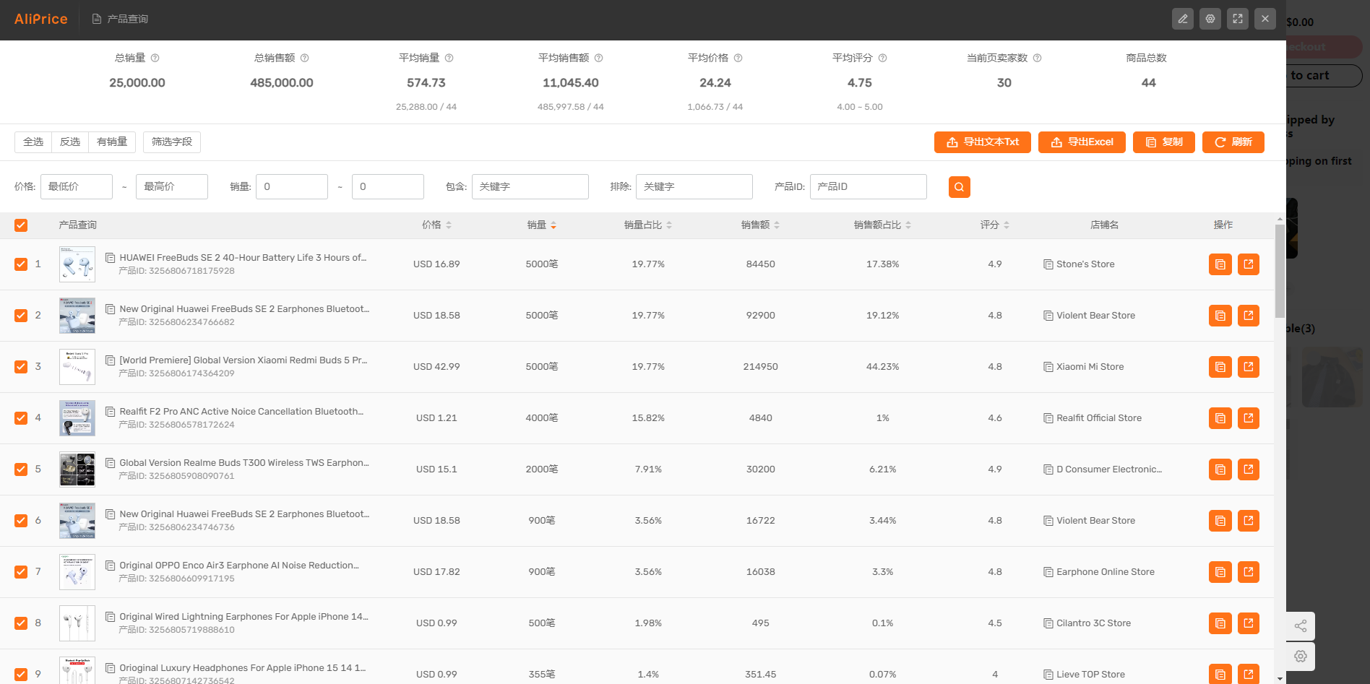The image size is (1370, 684).
Task: Uncheck row 2 checkbox
Action: point(21,316)
